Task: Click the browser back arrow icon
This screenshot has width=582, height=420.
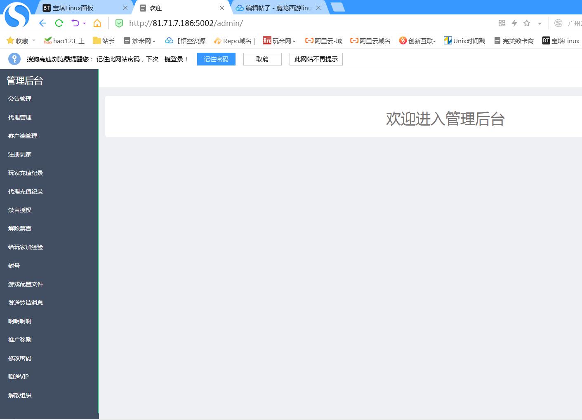Action: coord(42,23)
